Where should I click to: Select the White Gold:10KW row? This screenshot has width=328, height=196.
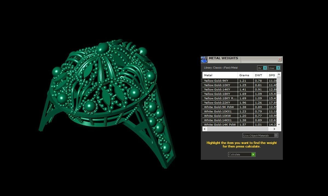pyautogui.click(x=240, y=116)
